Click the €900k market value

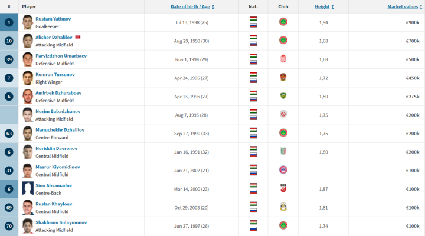[x=411, y=22]
